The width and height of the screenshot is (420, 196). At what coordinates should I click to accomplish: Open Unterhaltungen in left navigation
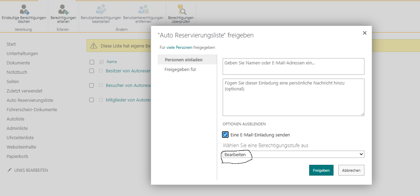point(22,53)
